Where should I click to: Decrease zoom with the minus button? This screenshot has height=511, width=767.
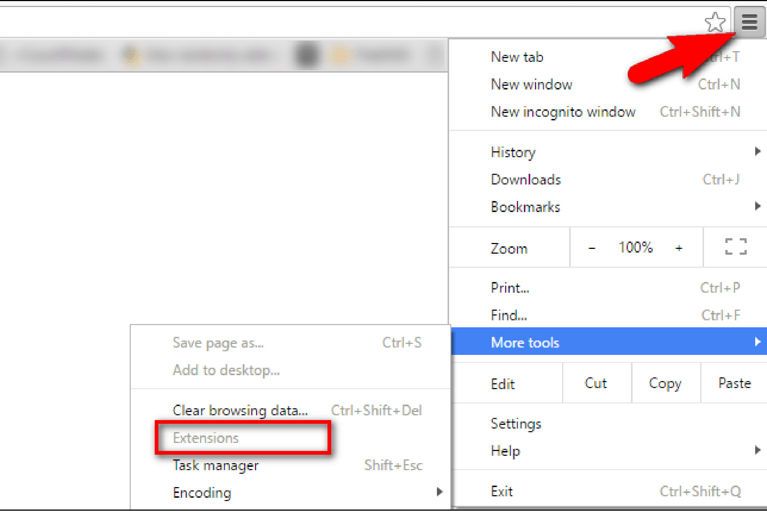[x=592, y=249]
